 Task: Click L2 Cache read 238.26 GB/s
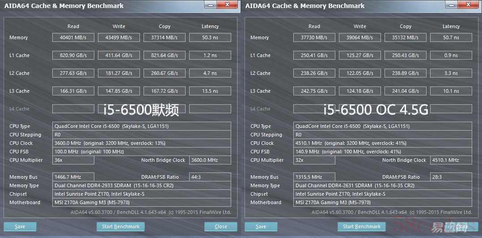click(x=314, y=73)
